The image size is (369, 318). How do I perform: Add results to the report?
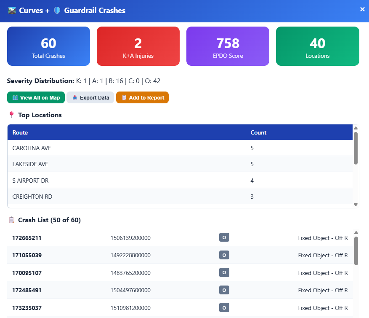pyautogui.click(x=142, y=97)
